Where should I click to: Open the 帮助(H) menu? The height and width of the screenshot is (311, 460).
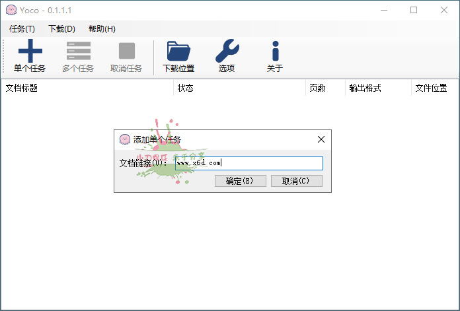click(102, 29)
